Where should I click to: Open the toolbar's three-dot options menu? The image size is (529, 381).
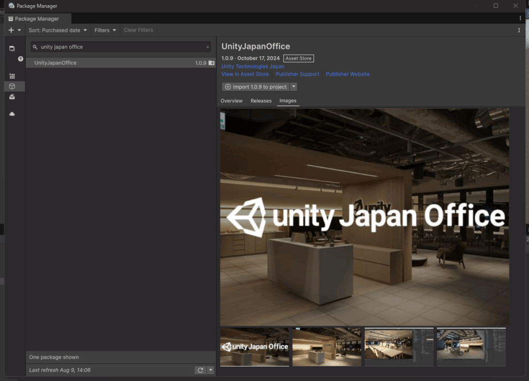519,30
